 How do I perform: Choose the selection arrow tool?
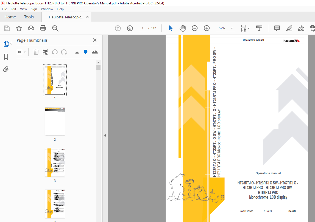click(171, 28)
